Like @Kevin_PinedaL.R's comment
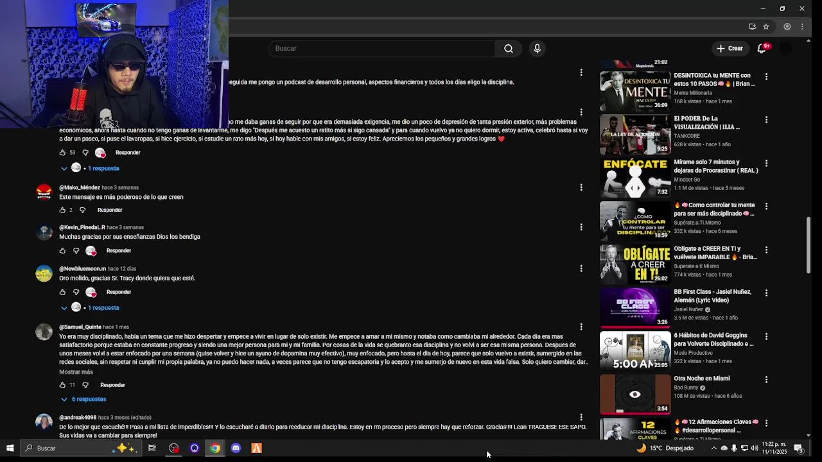The image size is (822, 462). click(x=62, y=251)
